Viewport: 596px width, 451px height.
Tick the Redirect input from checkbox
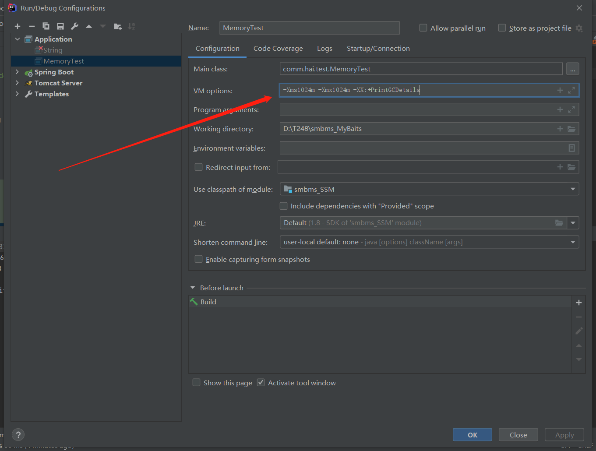(198, 167)
